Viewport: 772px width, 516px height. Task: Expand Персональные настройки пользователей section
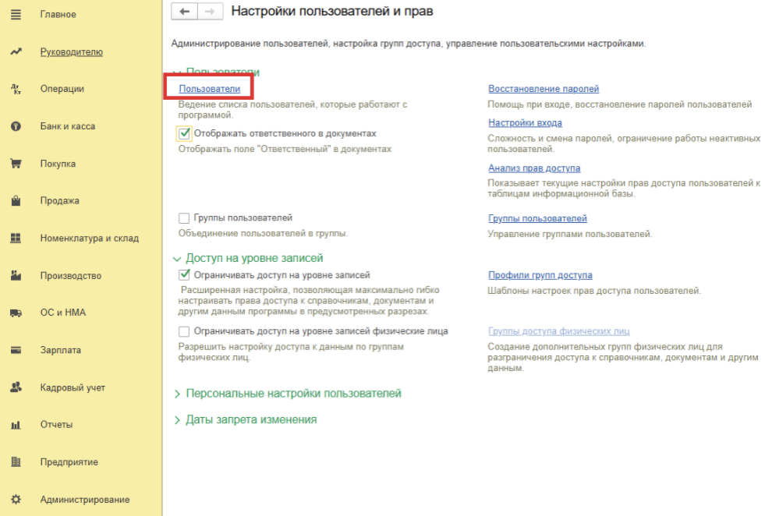(293, 394)
